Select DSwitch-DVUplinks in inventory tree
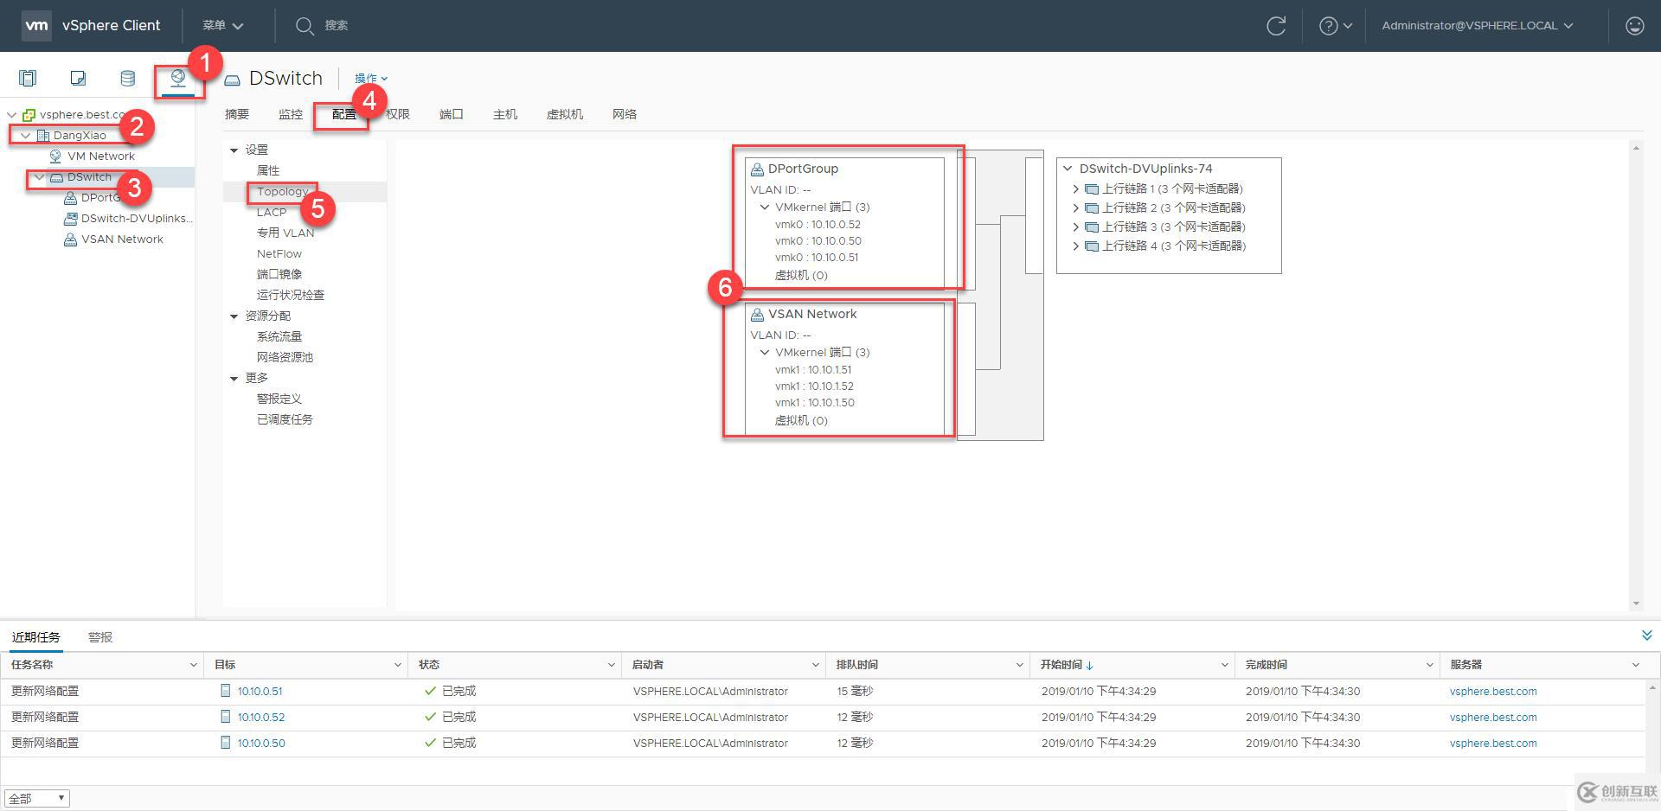 (x=137, y=218)
